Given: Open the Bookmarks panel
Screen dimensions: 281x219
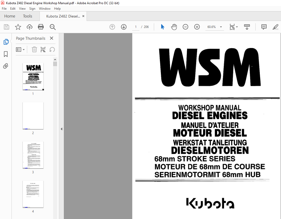Looking at the screenshot, I should click(6, 54).
